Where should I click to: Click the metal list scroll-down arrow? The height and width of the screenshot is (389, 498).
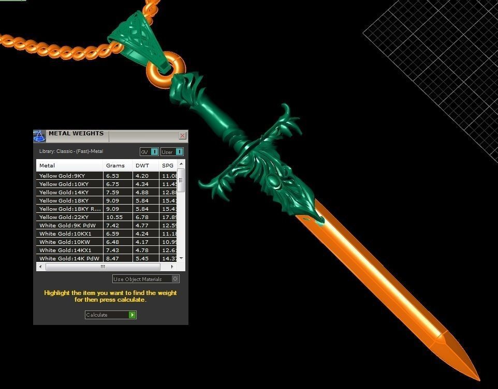point(181,258)
